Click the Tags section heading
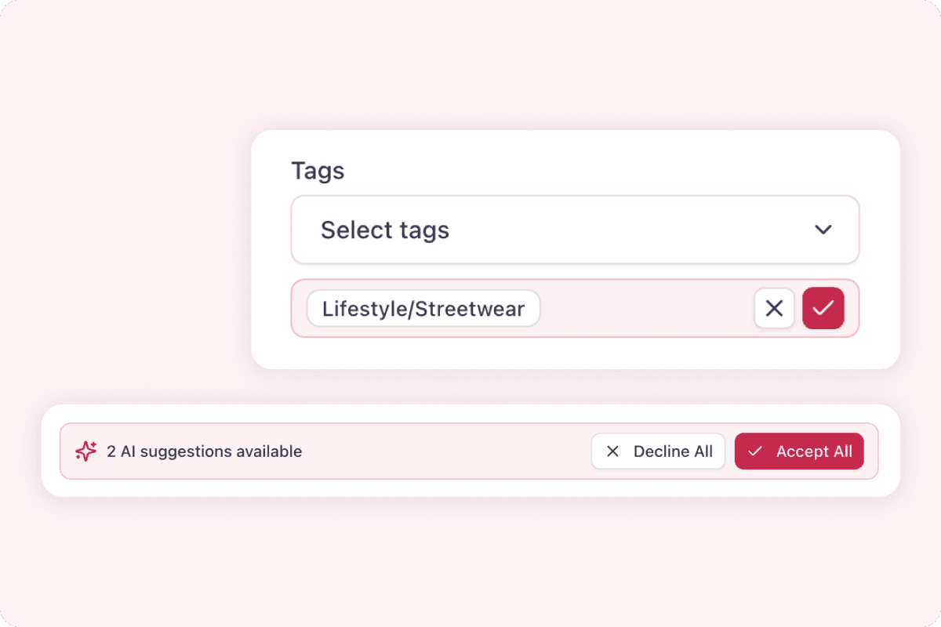This screenshot has height=627, width=941. tap(318, 170)
